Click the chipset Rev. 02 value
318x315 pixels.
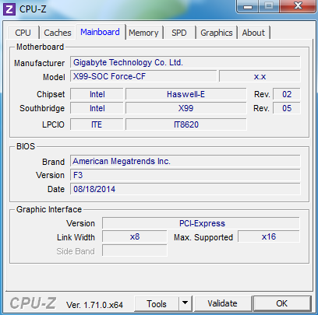pyautogui.click(x=287, y=94)
